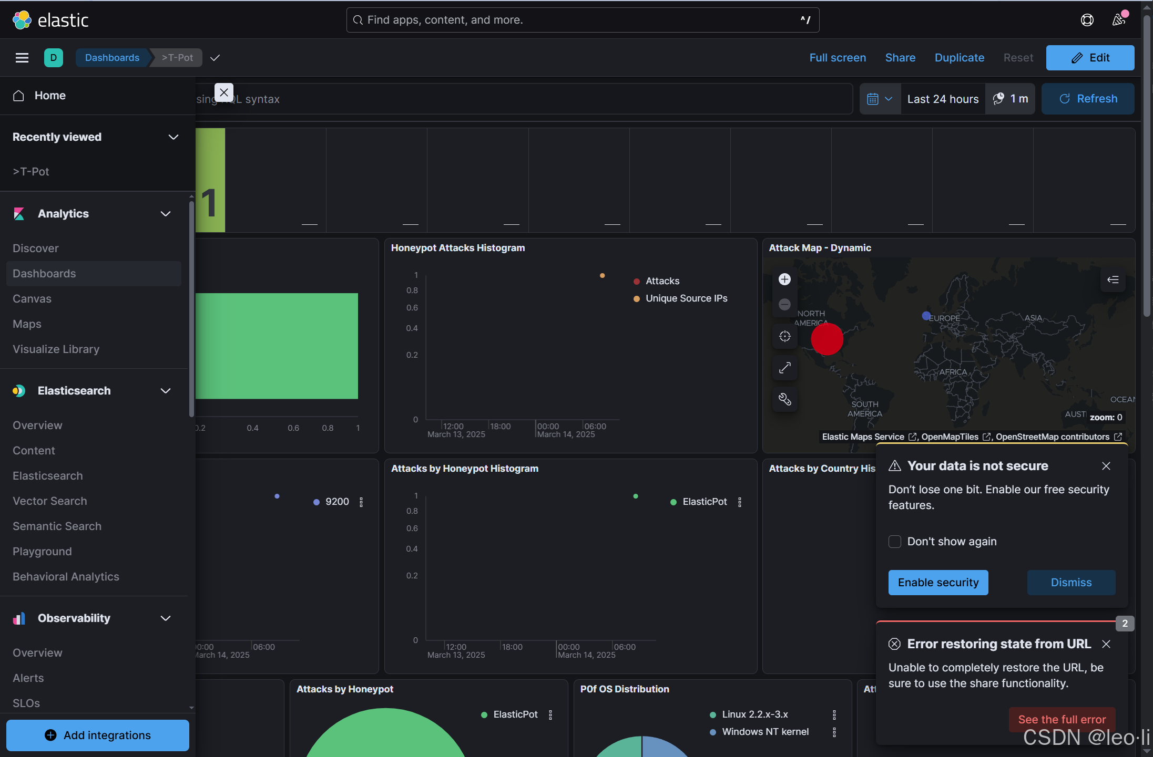Collapse the Analytics navigation section

pos(166,214)
